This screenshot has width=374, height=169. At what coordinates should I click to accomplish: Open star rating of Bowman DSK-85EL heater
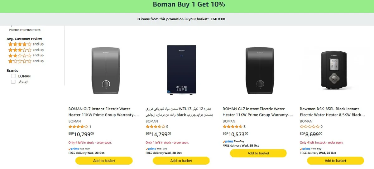309,127
